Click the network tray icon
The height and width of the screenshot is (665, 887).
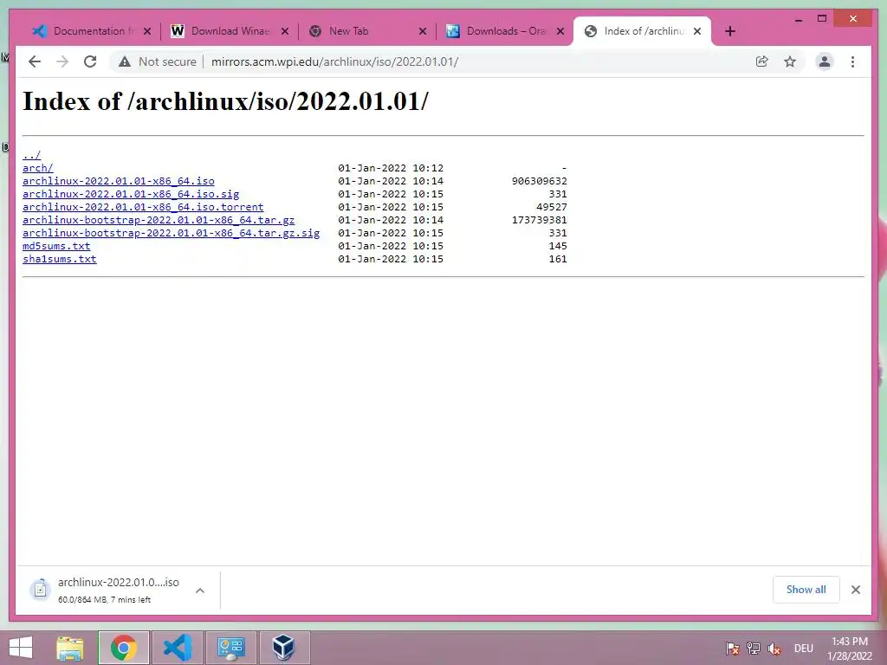[x=753, y=649]
